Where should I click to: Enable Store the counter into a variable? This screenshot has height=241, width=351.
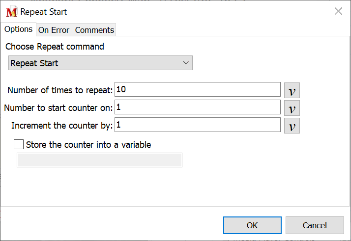tap(19, 144)
